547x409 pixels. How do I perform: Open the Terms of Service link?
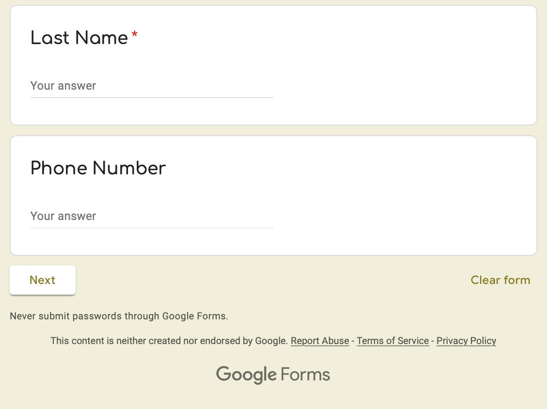(392, 341)
